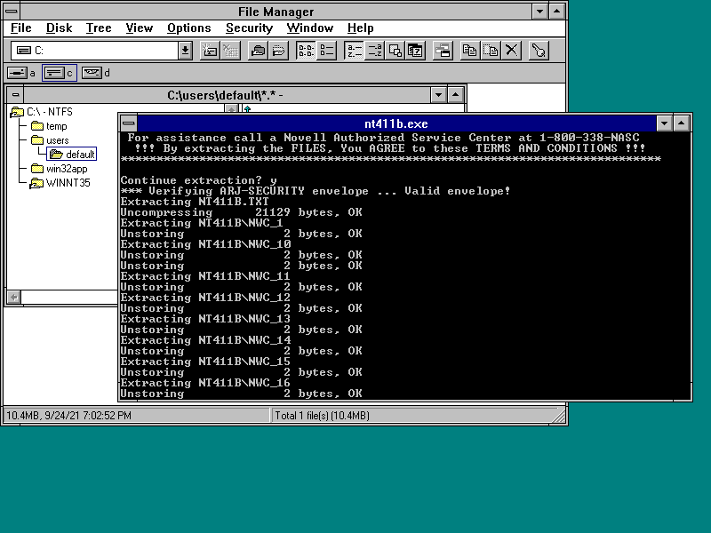Click the C:\users\default\*.* window title bar
This screenshot has width=711, height=533.
pyautogui.click(x=227, y=95)
